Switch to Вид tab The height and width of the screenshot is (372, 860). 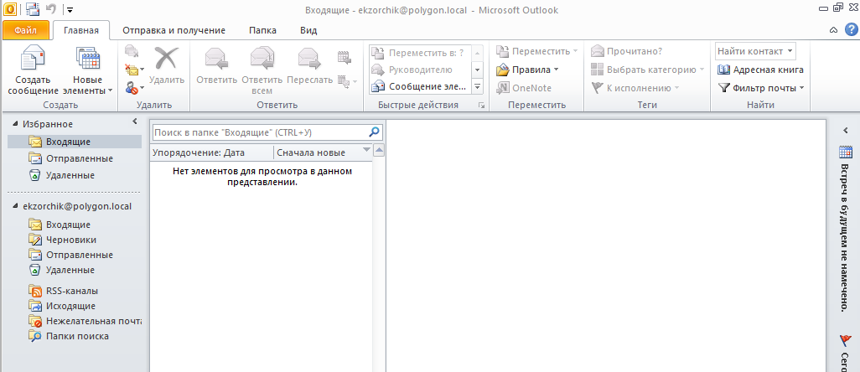point(308,30)
